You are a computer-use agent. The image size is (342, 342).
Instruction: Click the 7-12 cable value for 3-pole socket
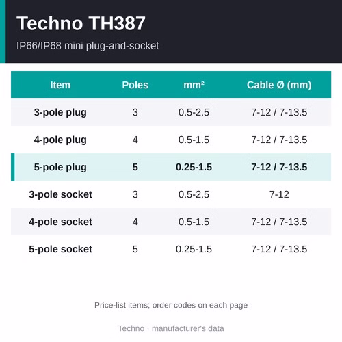[x=279, y=194]
